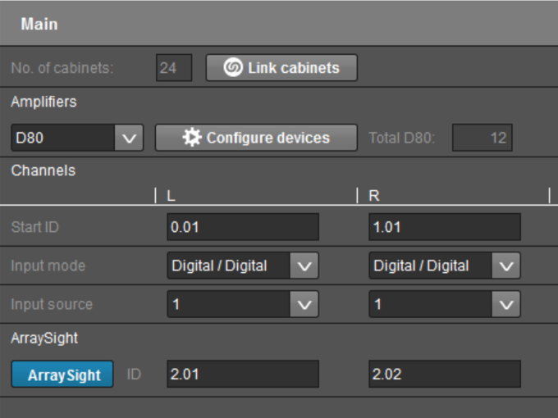Click the Input mode row label
Screen dimensions: 558x418
point(48,266)
